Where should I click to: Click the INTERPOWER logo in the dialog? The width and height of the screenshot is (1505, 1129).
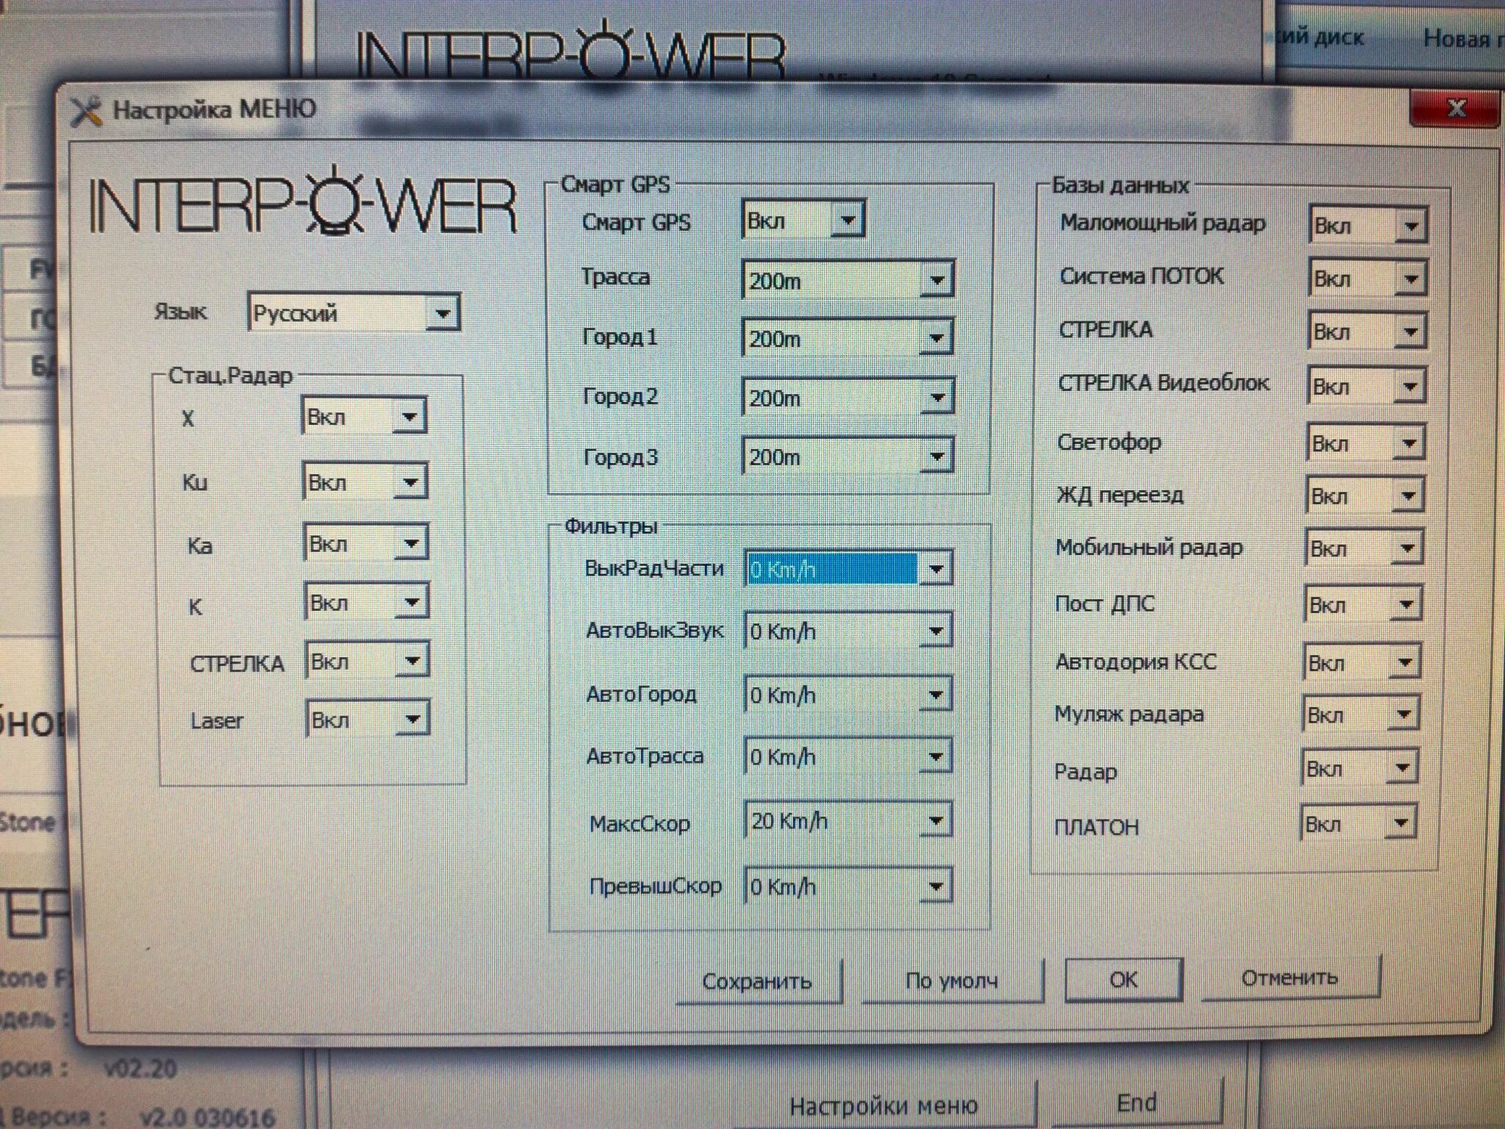click(x=303, y=201)
